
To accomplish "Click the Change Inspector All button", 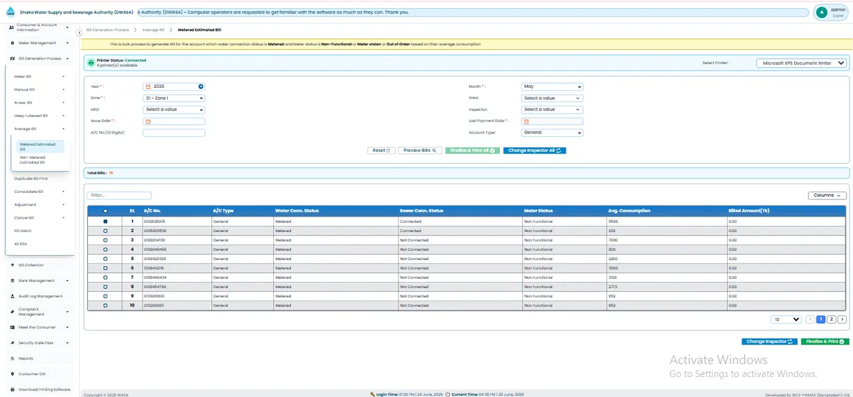I will (x=534, y=151).
